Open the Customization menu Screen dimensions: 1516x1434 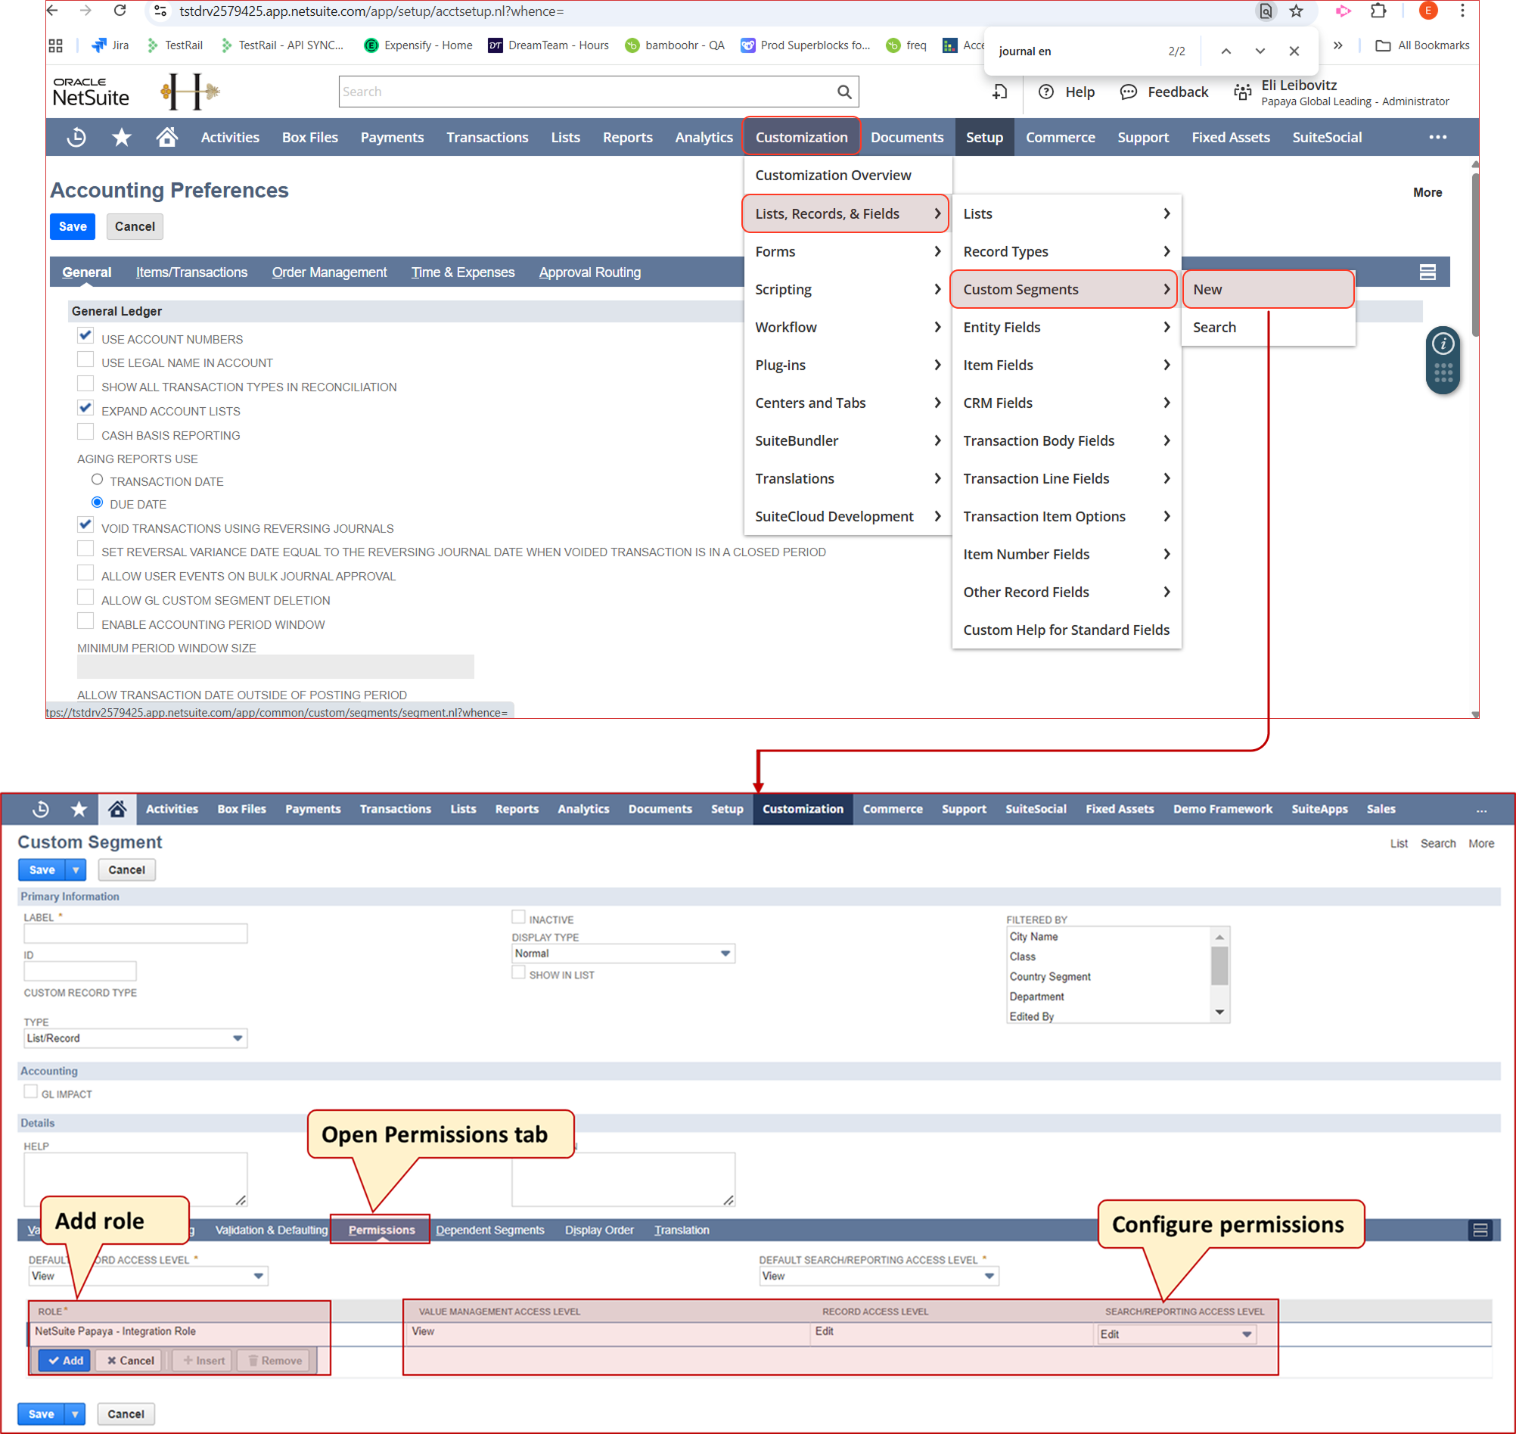coord(802,138)
